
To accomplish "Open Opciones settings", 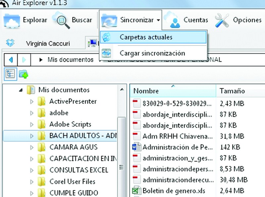I will coord(238,20).
